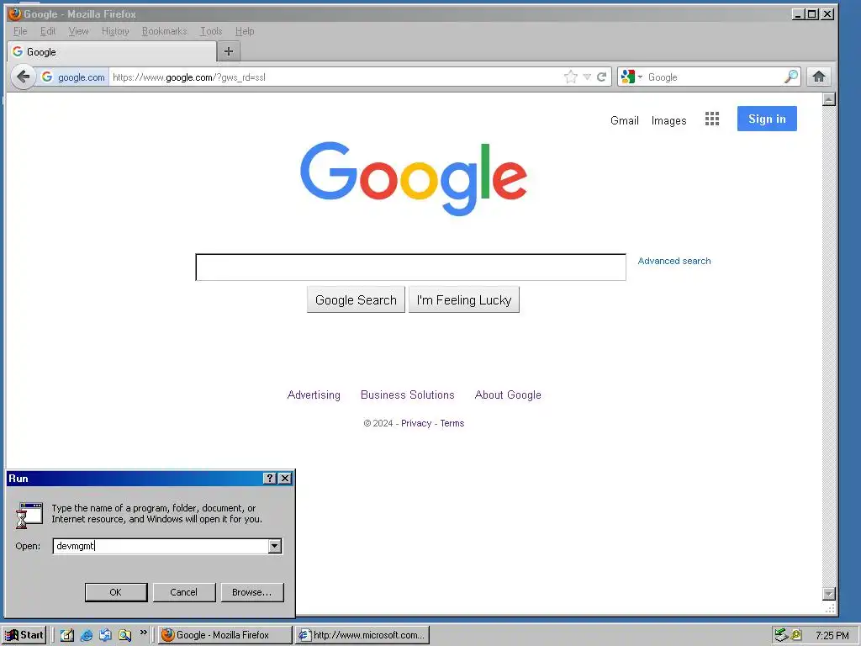The width and height of the screenshot is (861, 646).
Task: Open the Firefox home page icon
Action: click(x=819, y=77)
